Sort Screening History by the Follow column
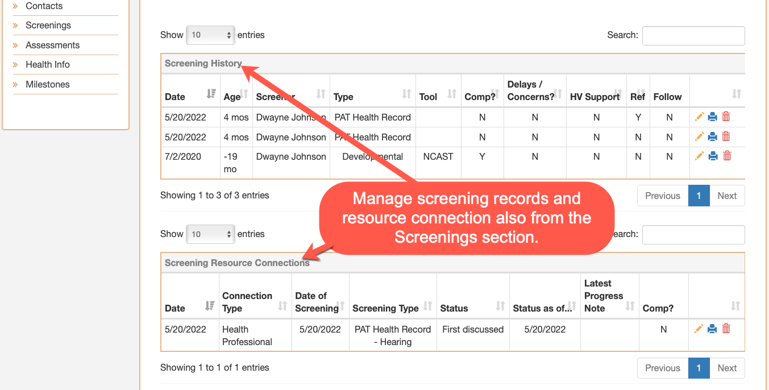 pyautogui.click(x=670, y=90)
